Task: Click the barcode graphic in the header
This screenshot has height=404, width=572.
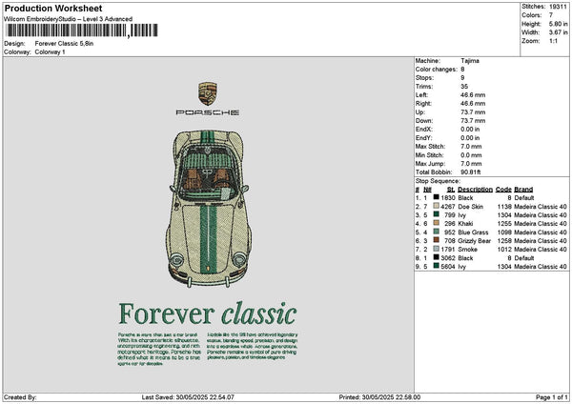Action: coord(82,30)
